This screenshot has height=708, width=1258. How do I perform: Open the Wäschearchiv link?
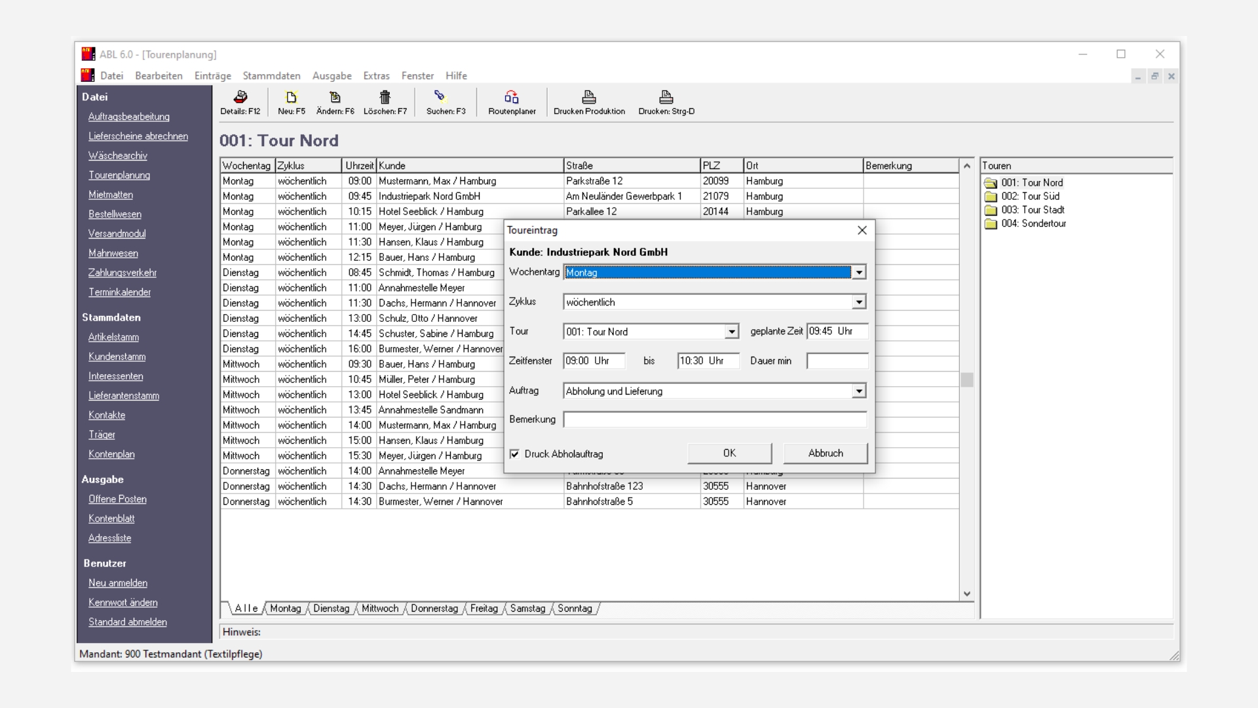[118, 156]
